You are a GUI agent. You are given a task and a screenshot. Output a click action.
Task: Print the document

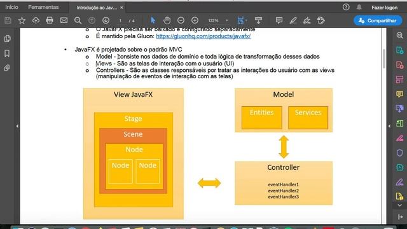50,20
